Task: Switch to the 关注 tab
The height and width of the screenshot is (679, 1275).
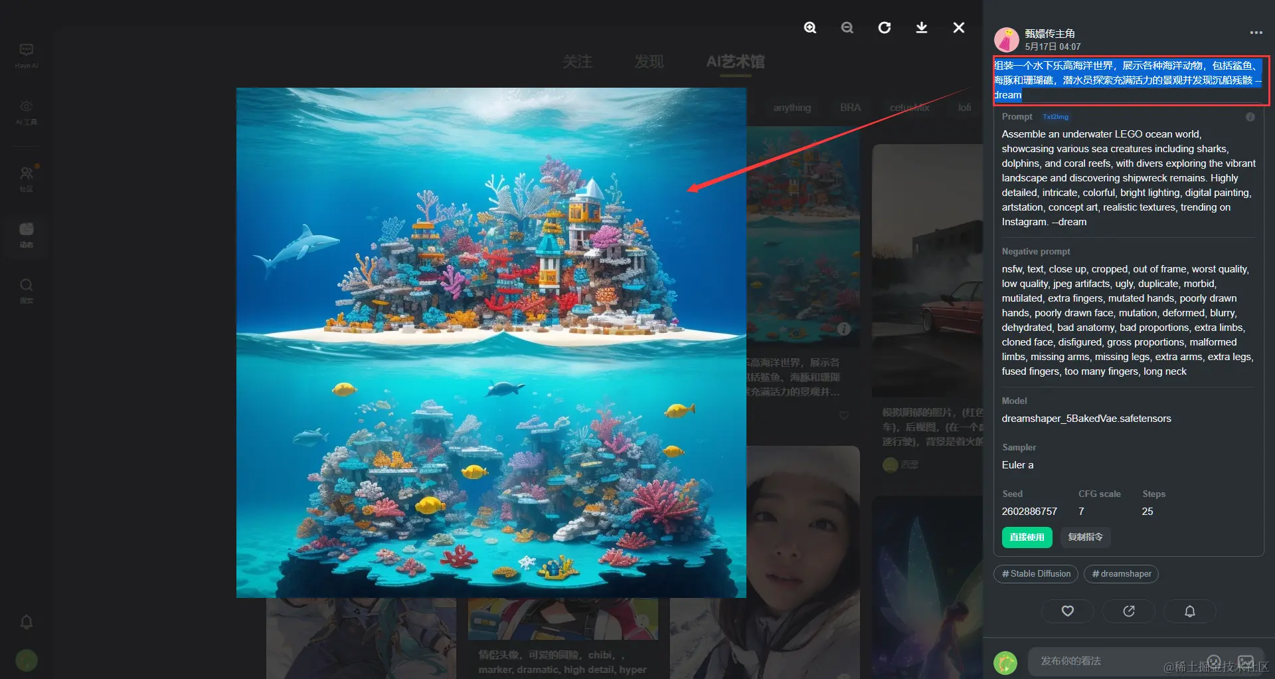Action: click(577, 62)
